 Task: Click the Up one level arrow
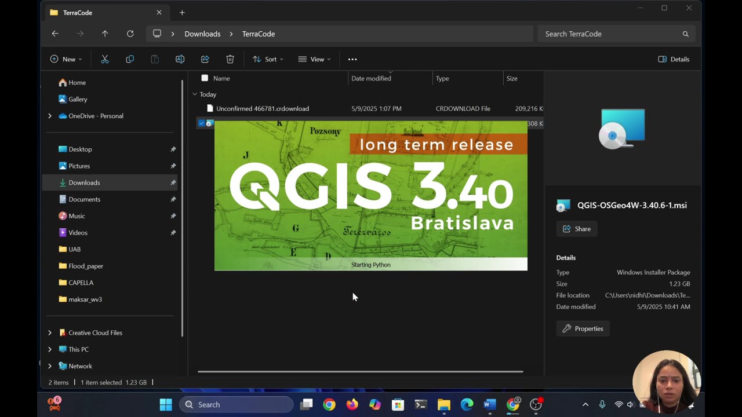point(105,34)
